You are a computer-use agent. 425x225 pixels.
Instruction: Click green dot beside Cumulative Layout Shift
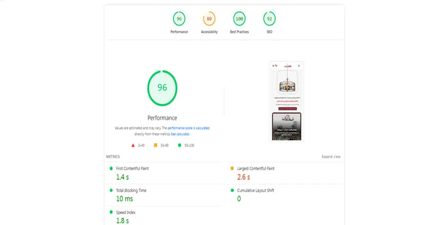(x=232, y=190)
